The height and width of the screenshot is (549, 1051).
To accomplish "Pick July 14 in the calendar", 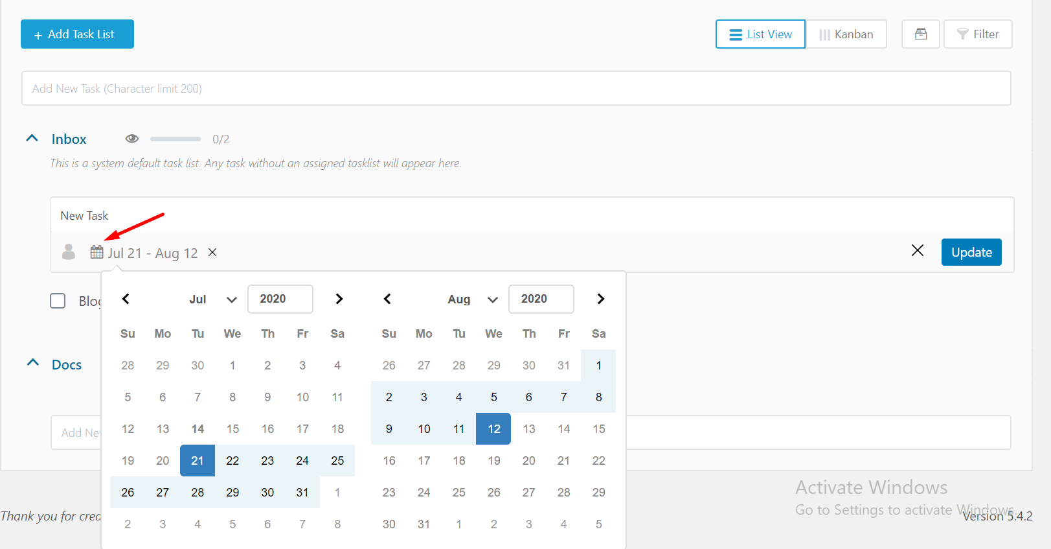I will pos(198,429).
